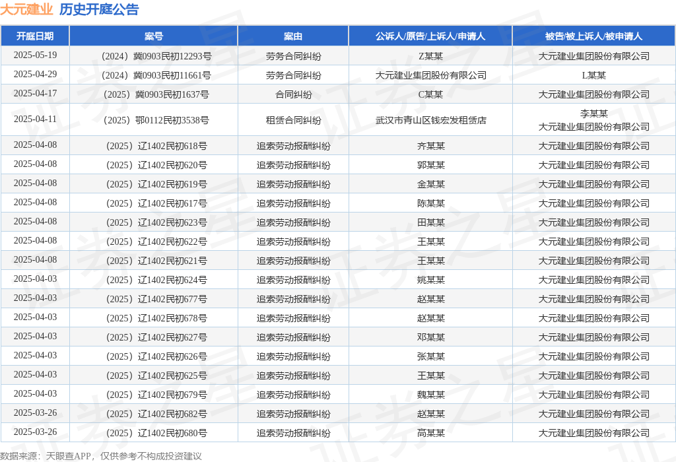
Task: Select the 案号 column header
Action: [153, 36]
